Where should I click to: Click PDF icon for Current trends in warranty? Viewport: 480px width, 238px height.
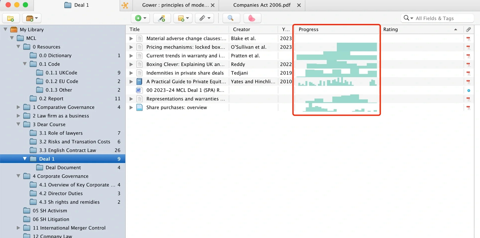468,56
